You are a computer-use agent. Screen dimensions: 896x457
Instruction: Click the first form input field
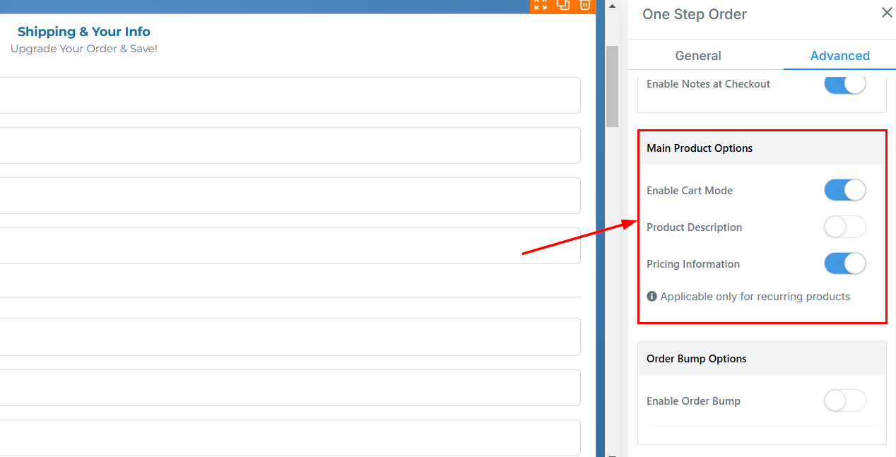[290, 95]
